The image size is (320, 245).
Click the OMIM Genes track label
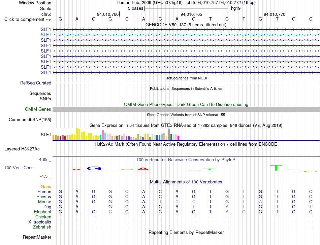(x=38, y=109)
